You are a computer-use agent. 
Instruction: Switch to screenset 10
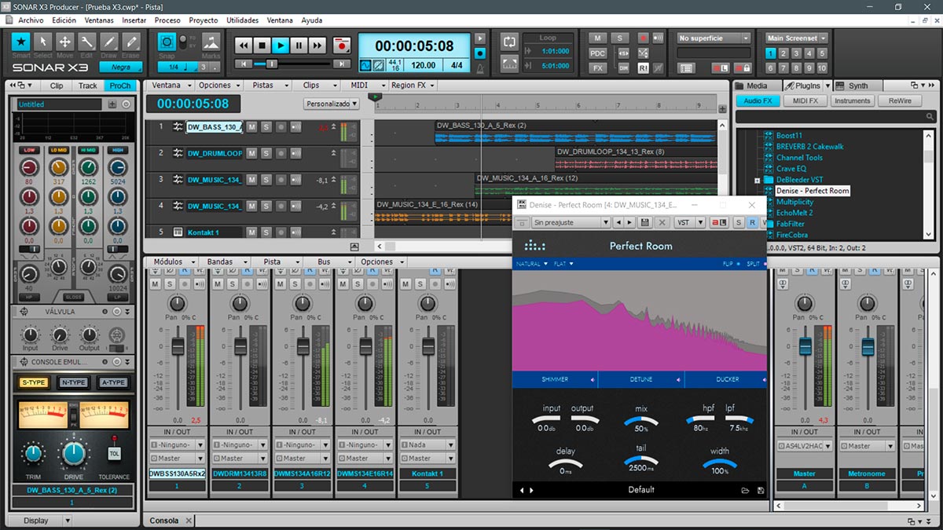(822, 68)
